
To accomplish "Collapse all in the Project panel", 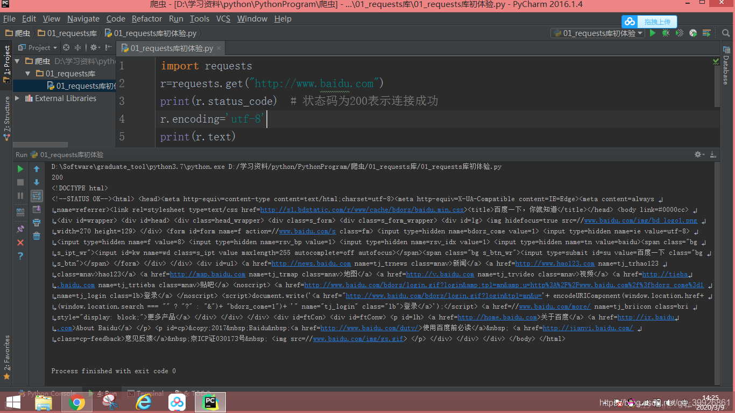I will coord(77,47).
